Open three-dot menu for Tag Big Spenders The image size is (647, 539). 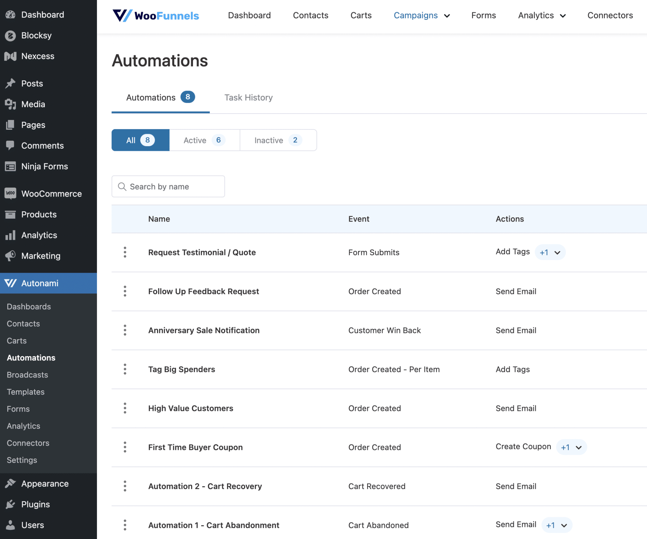[x=125, y=369]
